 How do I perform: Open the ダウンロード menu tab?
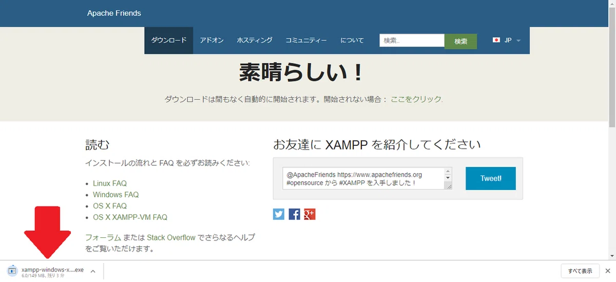pos(169,41)
